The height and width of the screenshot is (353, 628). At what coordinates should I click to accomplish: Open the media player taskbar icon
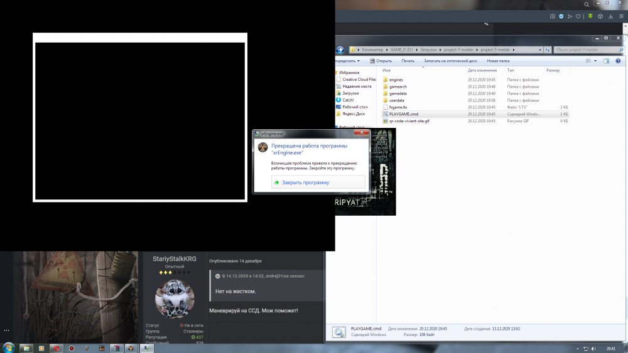pos(41,348)
